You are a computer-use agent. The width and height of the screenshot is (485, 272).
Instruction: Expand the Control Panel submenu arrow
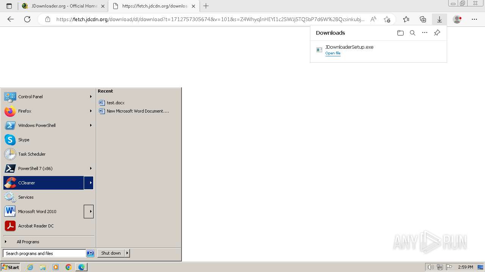click(91, 97)
